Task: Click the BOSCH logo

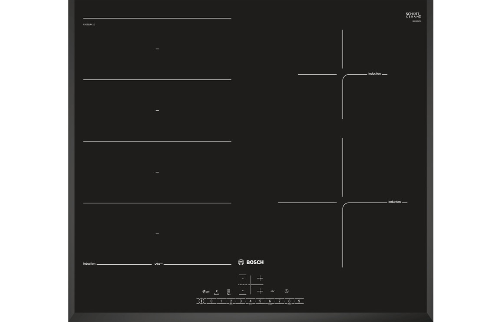Action: click(x=251, y=262)
